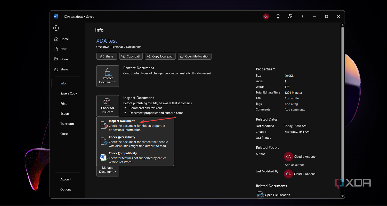
Task: Click the HTML file icon under Related Documents
Action: coord(260,195)
